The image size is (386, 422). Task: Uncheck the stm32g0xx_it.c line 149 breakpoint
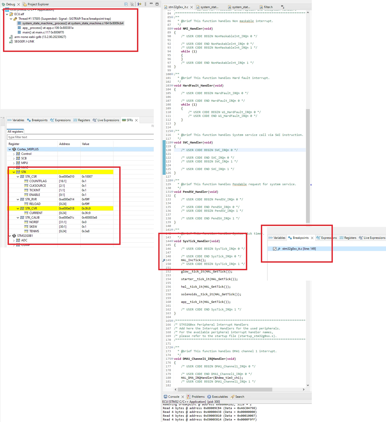275,249
